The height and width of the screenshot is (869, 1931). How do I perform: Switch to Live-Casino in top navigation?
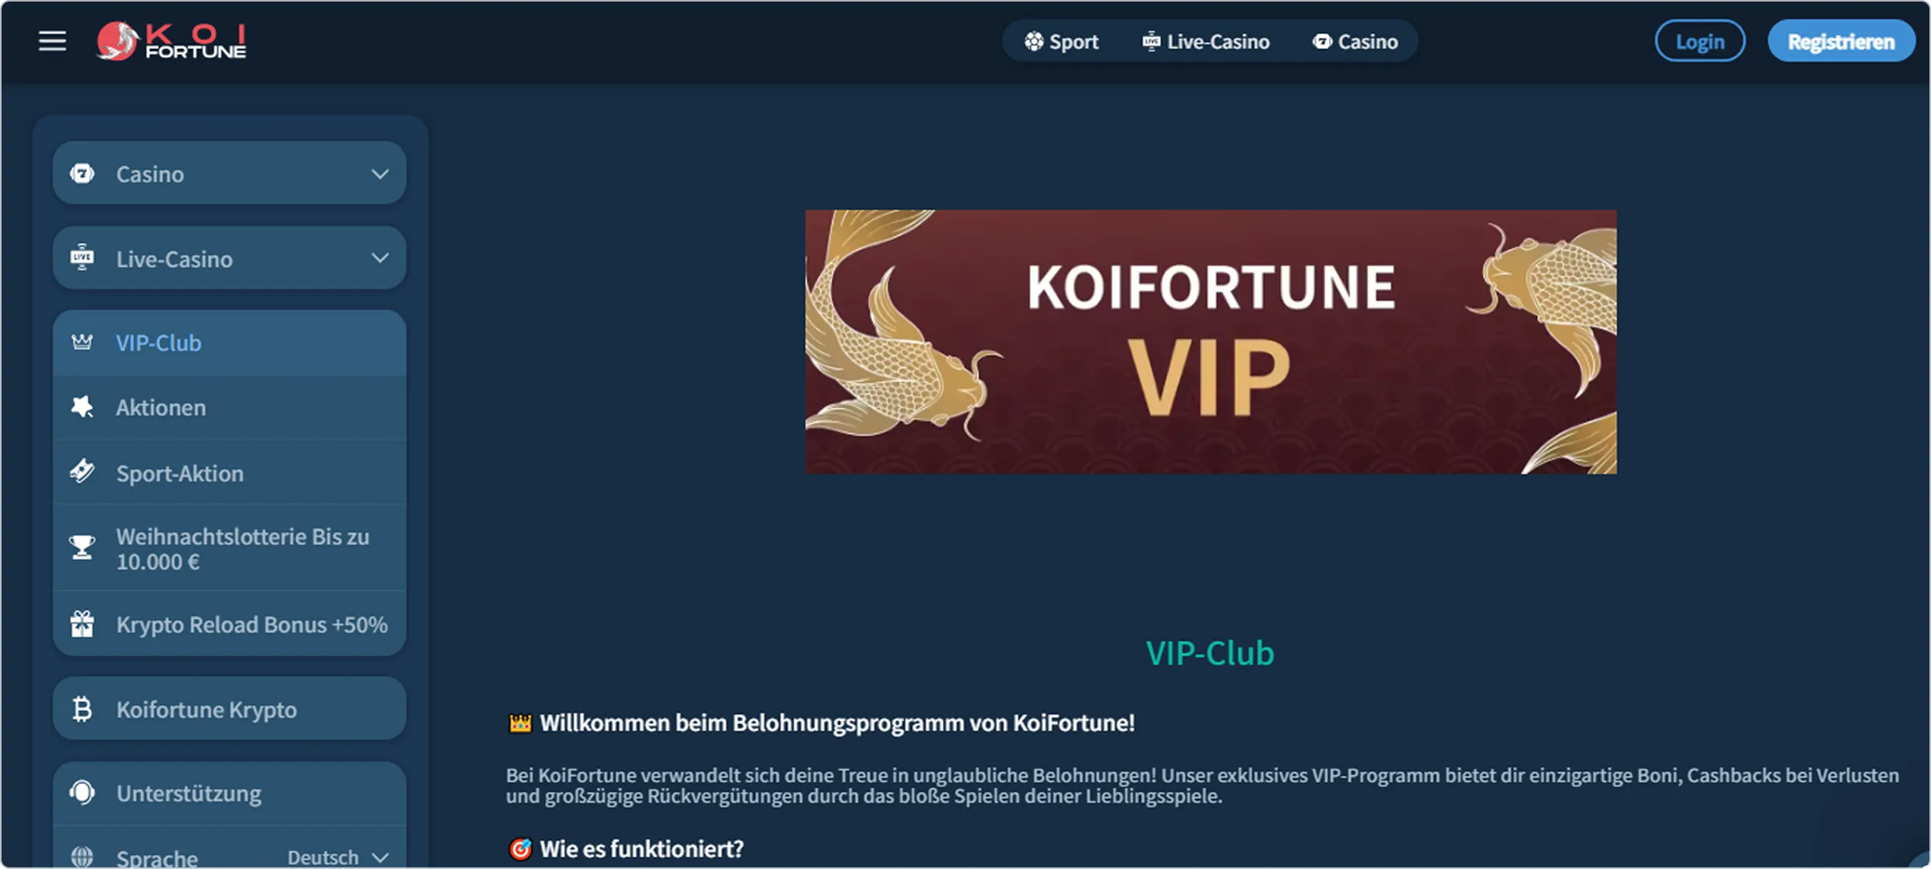1205,41
